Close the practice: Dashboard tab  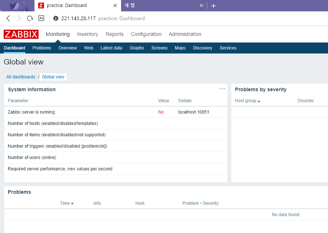tap(115, 5)
